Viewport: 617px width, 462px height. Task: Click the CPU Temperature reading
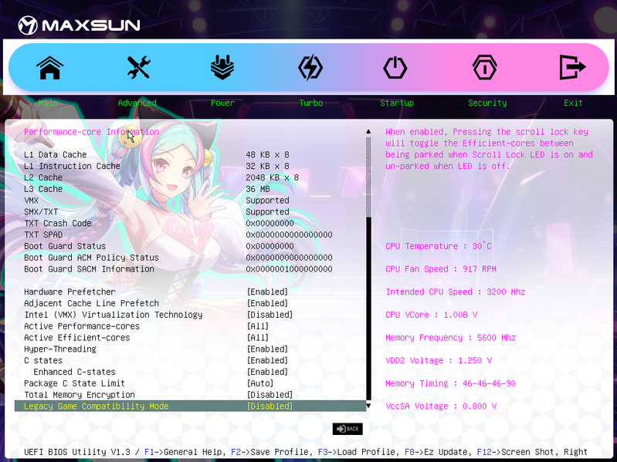pos(439,246)
